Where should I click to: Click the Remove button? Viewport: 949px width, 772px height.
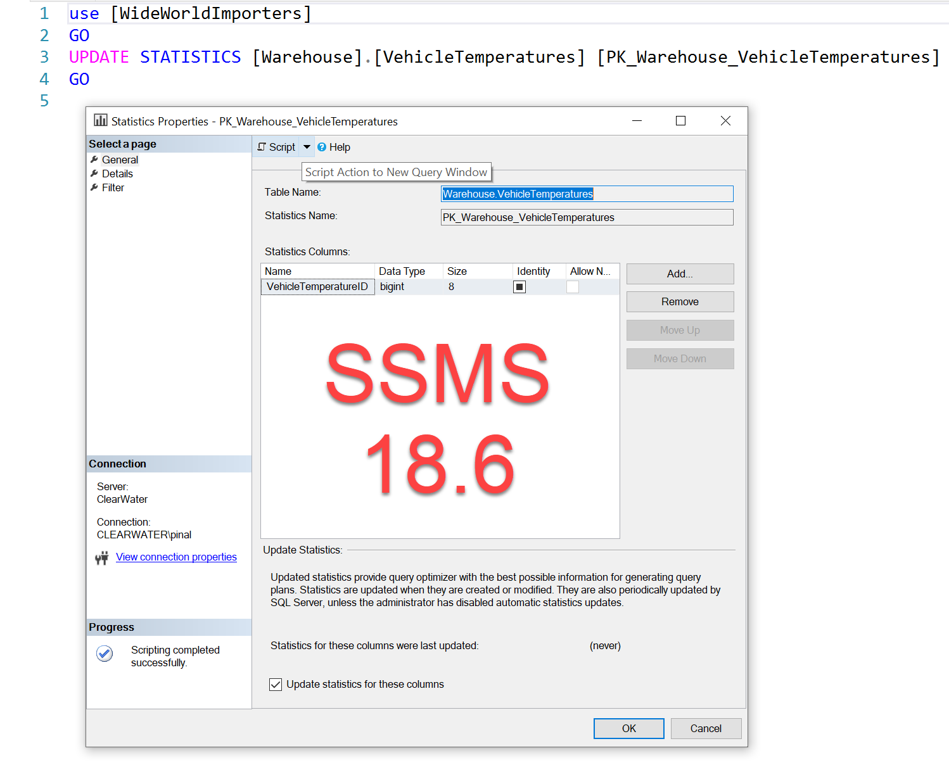point(680,302)
